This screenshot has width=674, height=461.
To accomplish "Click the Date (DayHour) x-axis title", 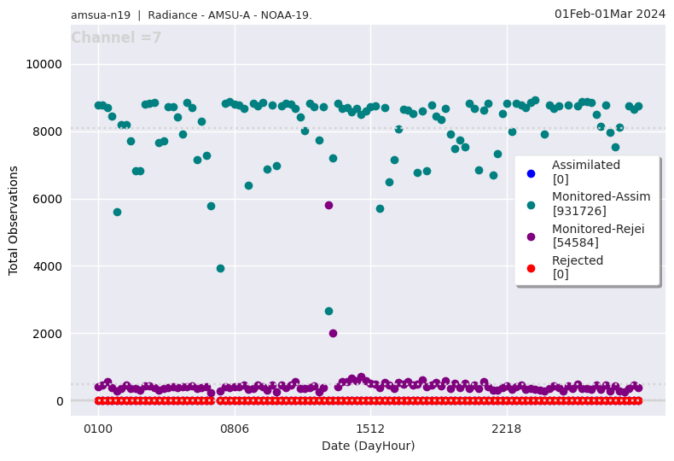I will click(x=368, y=446).
